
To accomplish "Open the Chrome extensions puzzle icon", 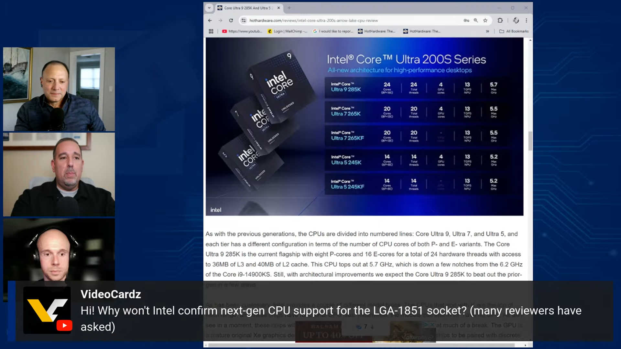I will pyautogui.click(x=500, y=20).
